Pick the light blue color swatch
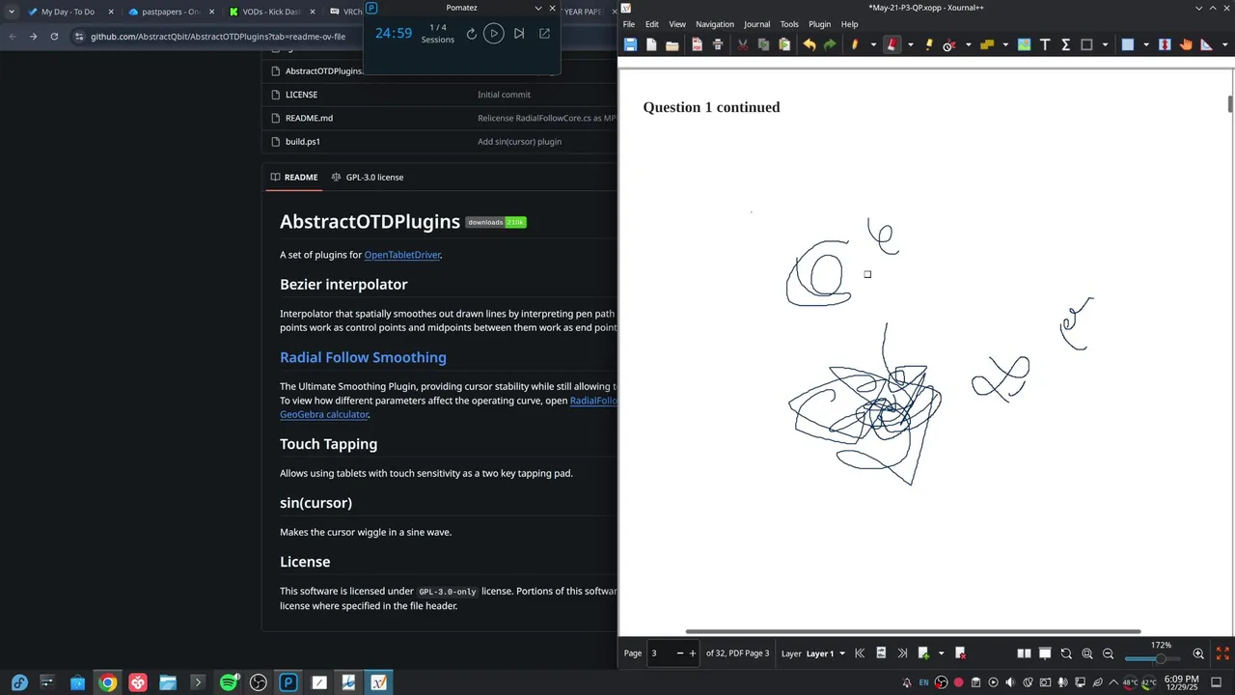Screen dimensions: 1235x695 pyautogui.click(x=1127, y=44)
